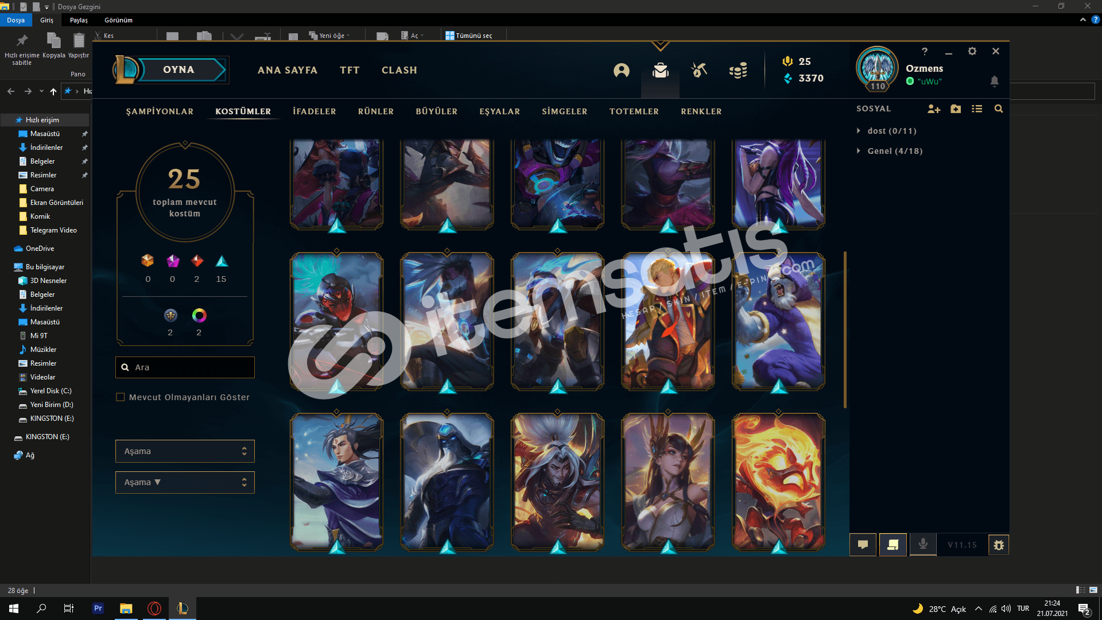Switch to the BÜYÜLER tab

pyautogui.click(x=437, y=111)
